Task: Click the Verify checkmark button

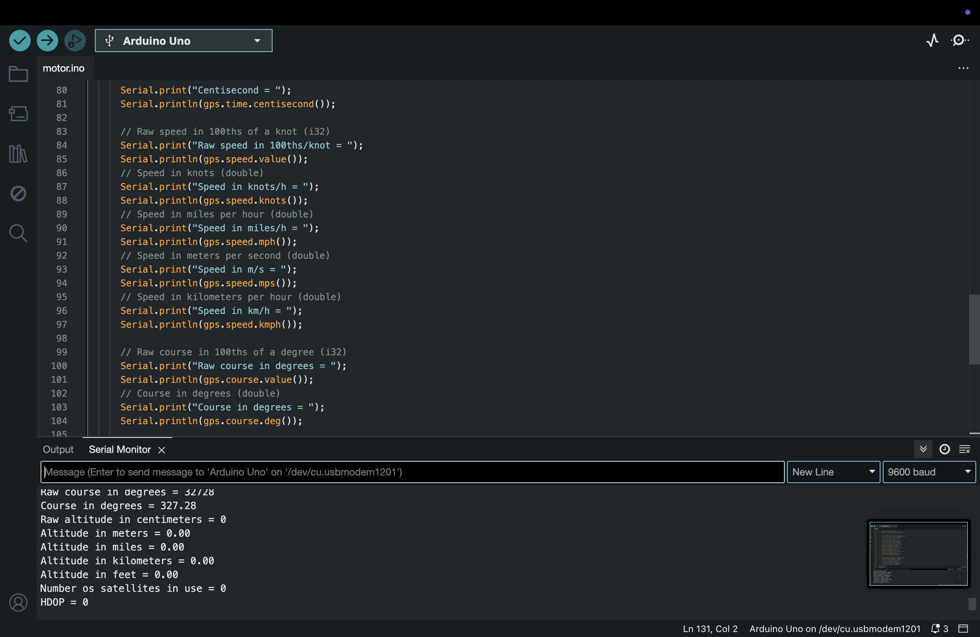Action: [20, 40]
